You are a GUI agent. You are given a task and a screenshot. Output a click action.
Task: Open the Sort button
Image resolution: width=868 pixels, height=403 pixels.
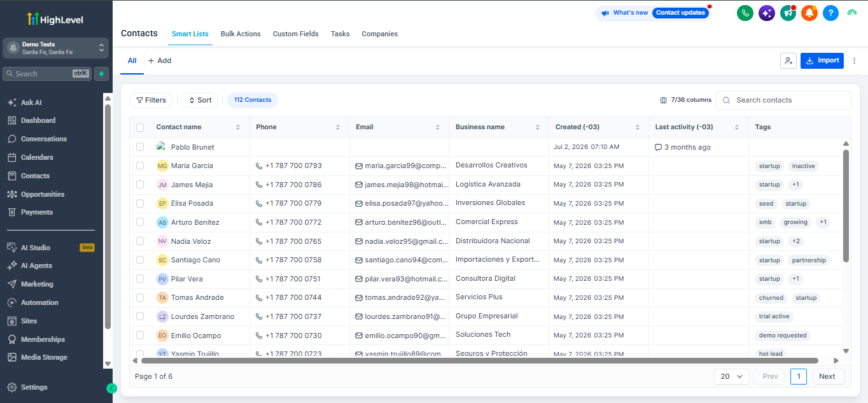[200, 100]
